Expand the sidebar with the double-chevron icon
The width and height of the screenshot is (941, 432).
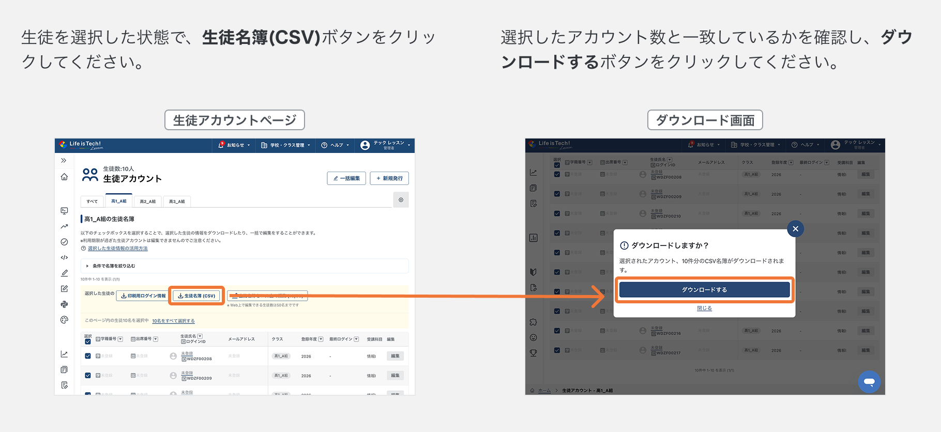[x=64, y=161]
